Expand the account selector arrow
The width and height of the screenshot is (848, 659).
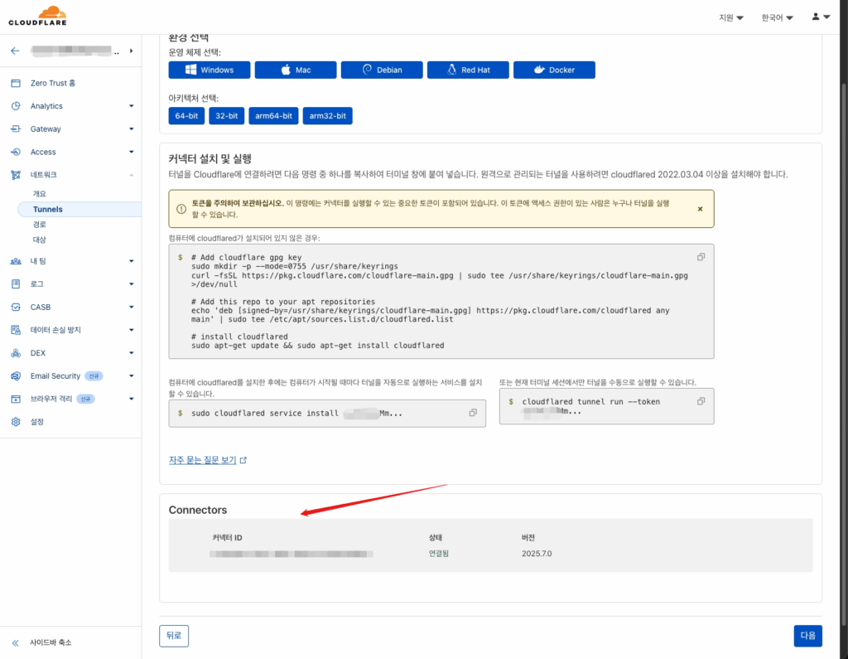tap(131, 51)
